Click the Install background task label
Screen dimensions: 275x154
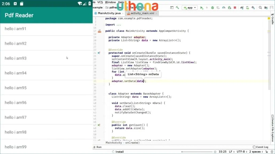tap(120, 152)
